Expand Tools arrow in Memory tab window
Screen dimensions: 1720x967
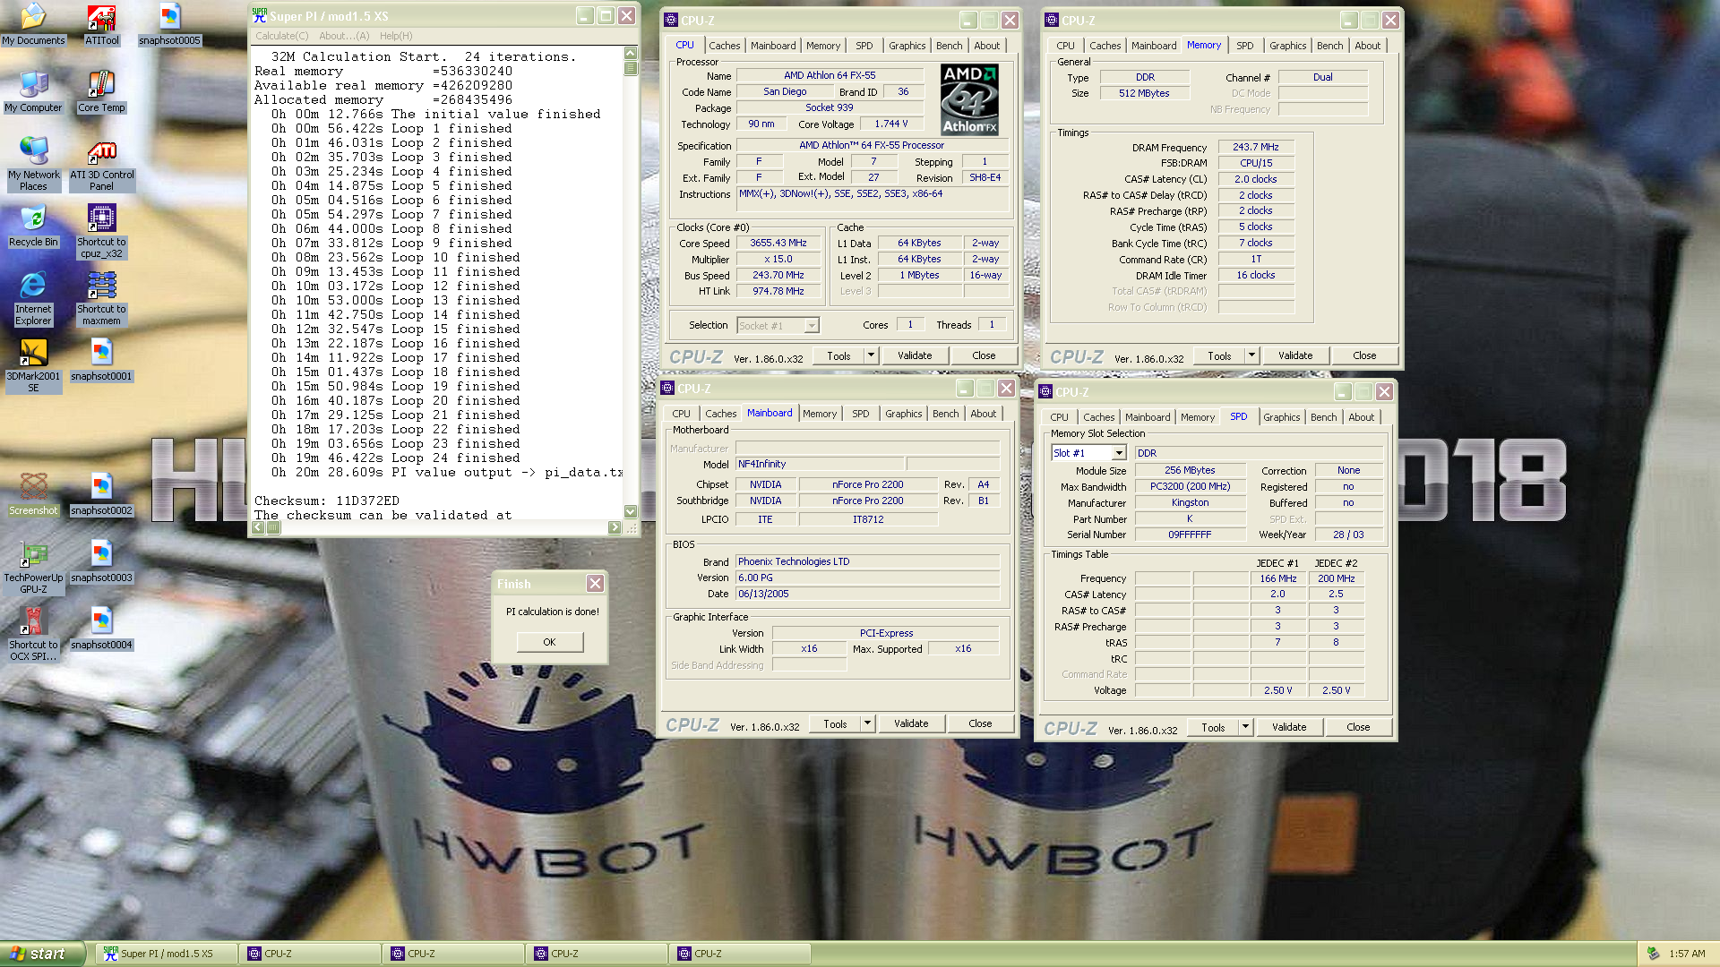click(x=1251, y=355)
